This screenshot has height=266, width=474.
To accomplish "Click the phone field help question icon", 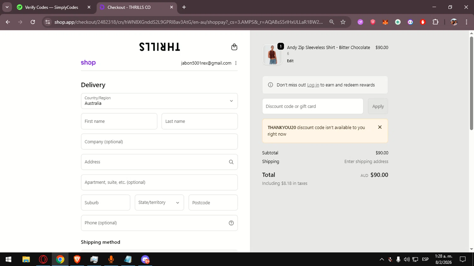I will [x=231, y=223].
